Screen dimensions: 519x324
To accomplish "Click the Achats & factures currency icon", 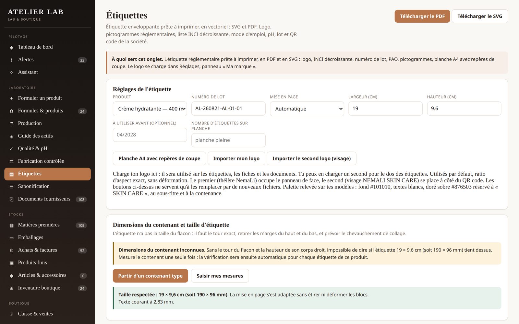I will pyautogui.click(x=11, y=250).
